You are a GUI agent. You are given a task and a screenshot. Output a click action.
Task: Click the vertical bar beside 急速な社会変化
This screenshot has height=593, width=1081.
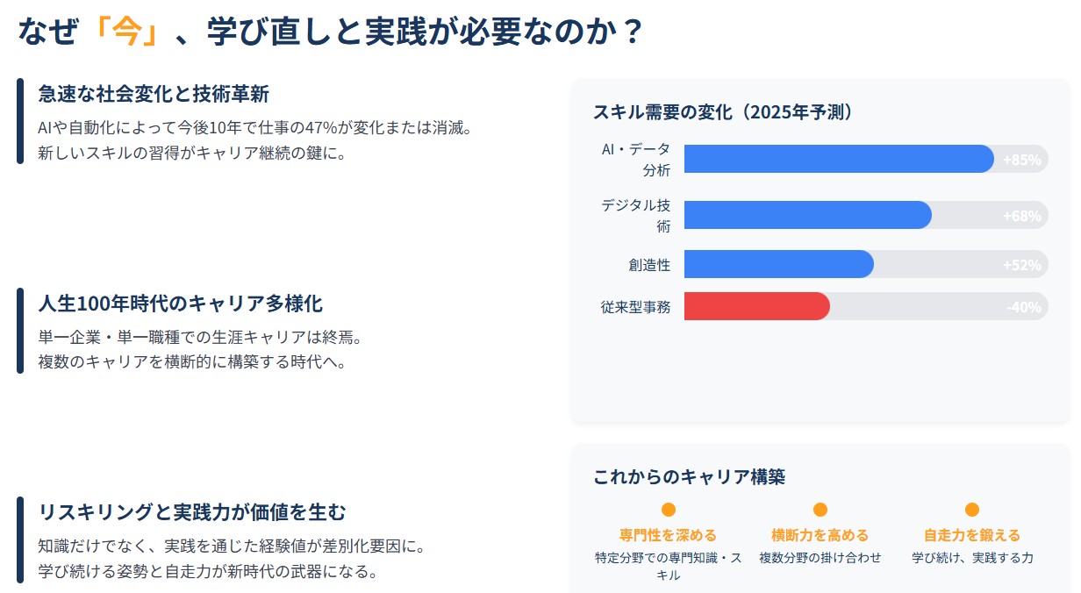pyautogui.click(x=20, y=121)
